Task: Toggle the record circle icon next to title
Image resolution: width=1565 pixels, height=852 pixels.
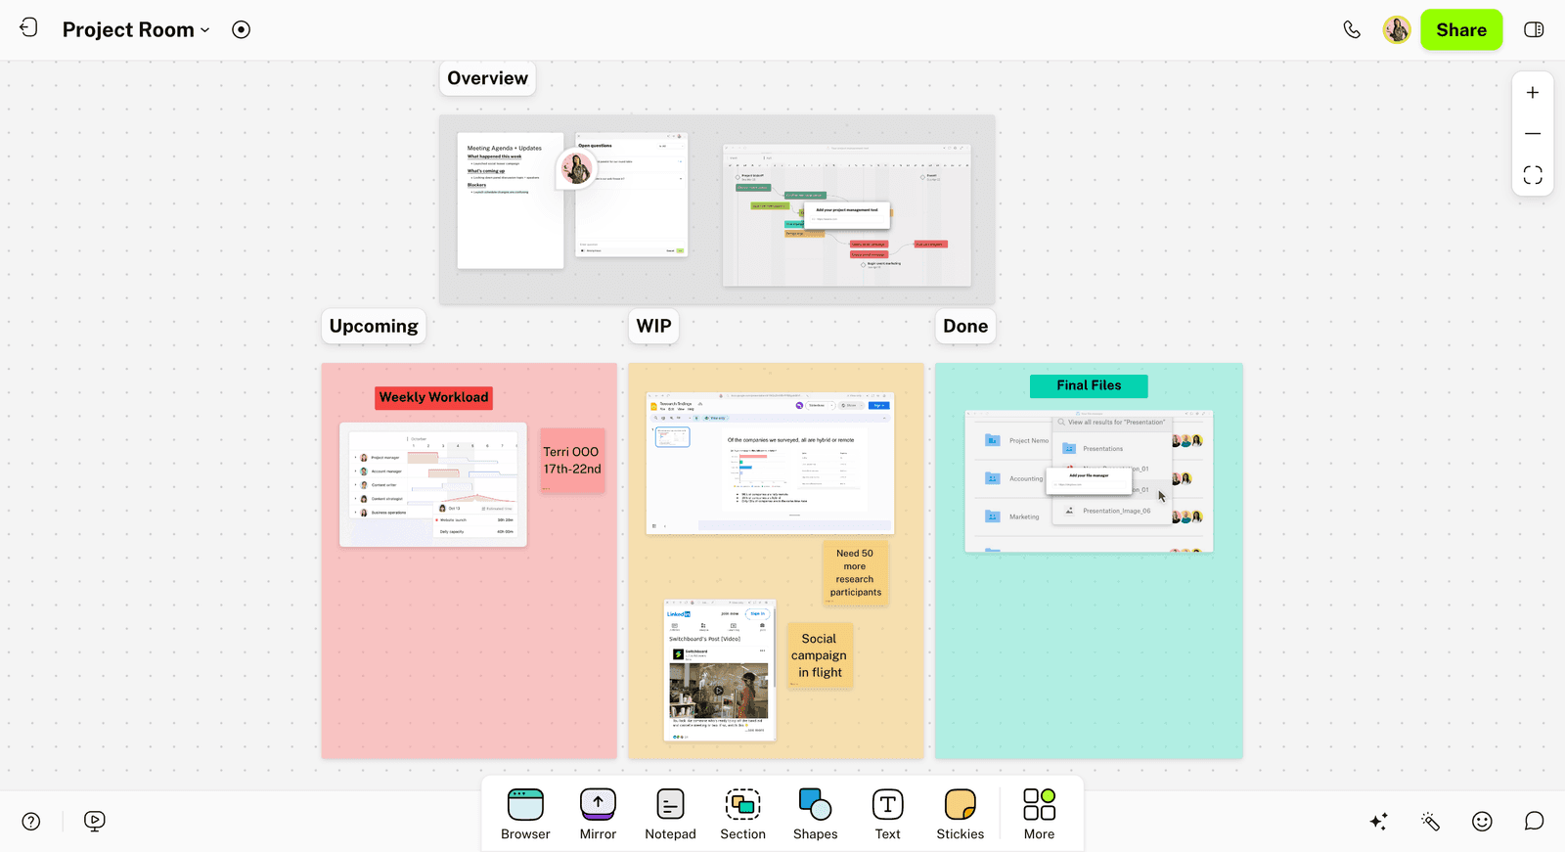Action: [241, 29]
